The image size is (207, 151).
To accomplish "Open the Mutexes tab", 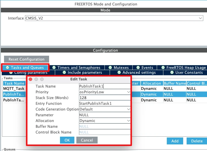I will pyautogui.click(x=119, y=67).
